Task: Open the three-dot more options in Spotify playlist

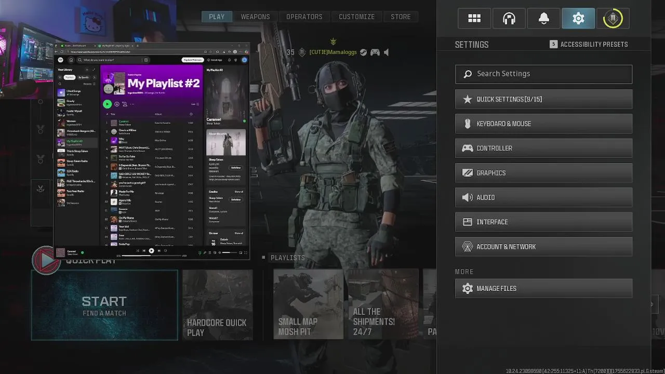Action: (132, 104)
